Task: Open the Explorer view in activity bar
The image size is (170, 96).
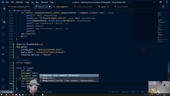Action: click(x=3, y=7)
